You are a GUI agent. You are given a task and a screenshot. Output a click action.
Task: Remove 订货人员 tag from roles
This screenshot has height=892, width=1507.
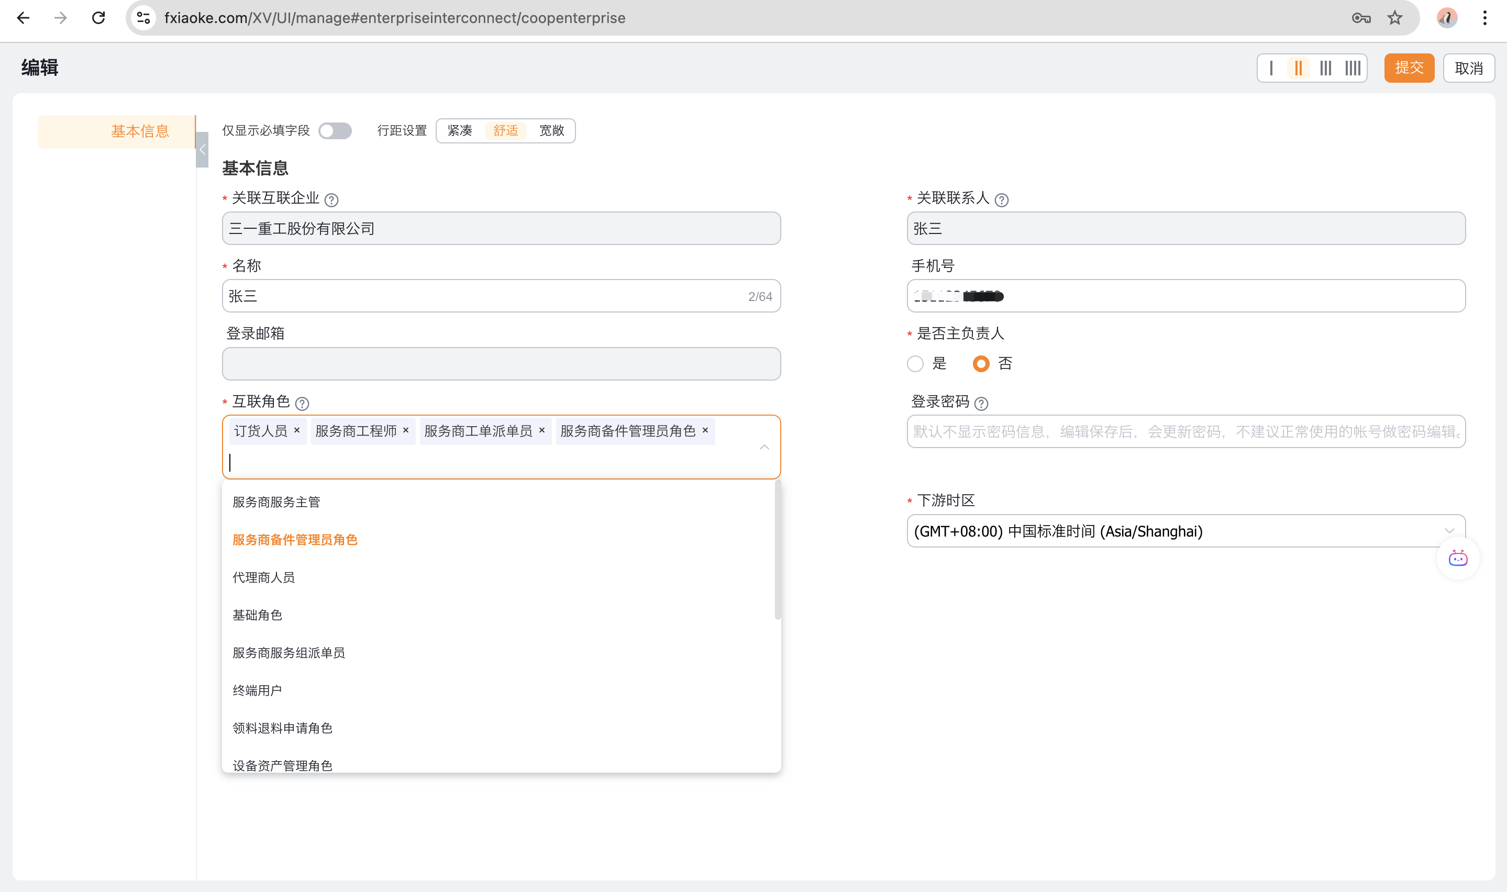point(297,430)
